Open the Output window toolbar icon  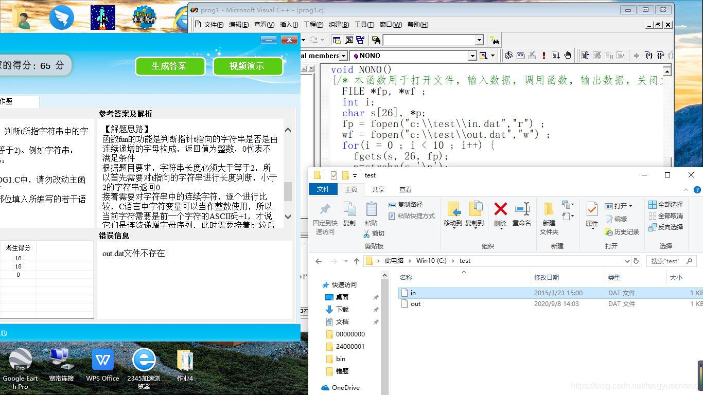tap(349, 40)
